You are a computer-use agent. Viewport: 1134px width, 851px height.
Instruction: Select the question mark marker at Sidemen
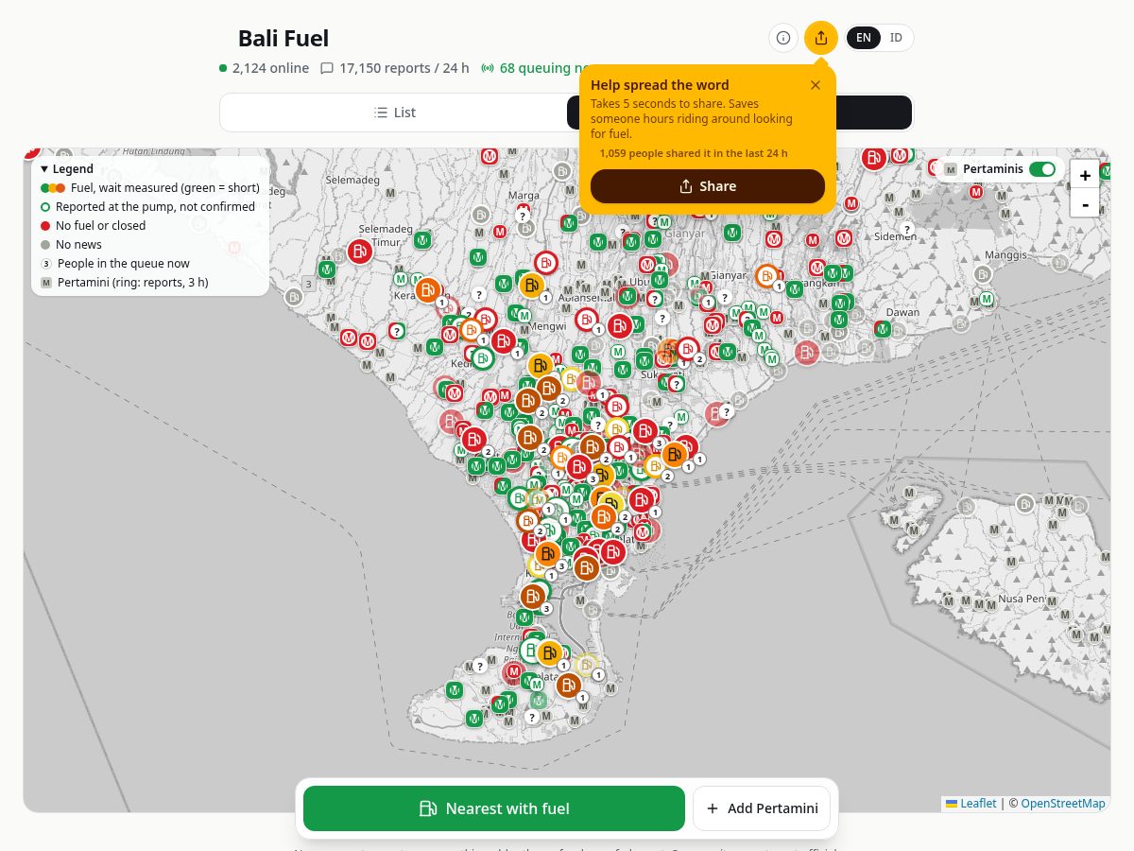(x=907, y=230)
